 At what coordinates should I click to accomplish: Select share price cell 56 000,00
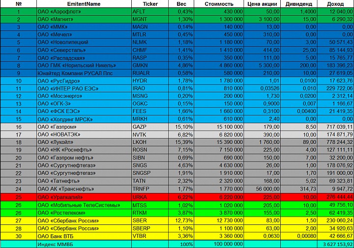pyautogui.click(x=262, y=189)
